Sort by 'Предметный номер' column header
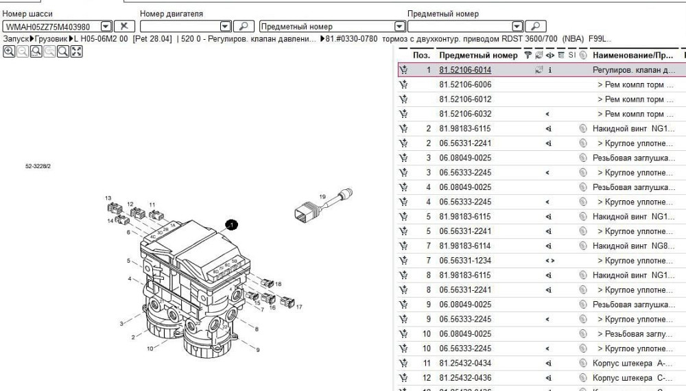686x391 pixels. point(478,55)
